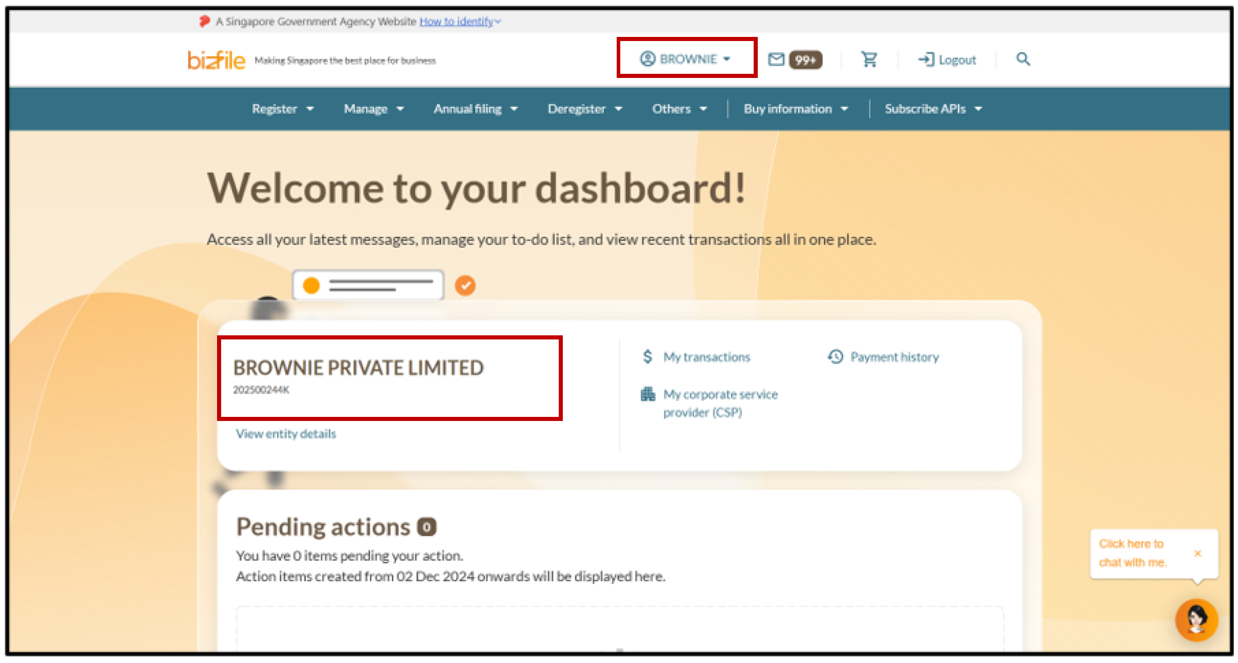
Task: Open the shopping cart icon
Action: pos(869,59)
